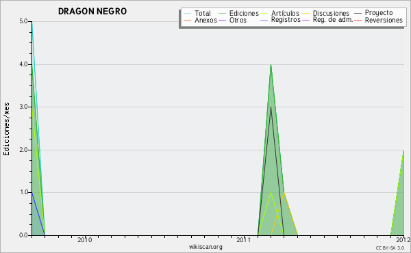Click the cyan Total legend color line
The height and width of the screenshot is (253, 411).
point(188,13)
